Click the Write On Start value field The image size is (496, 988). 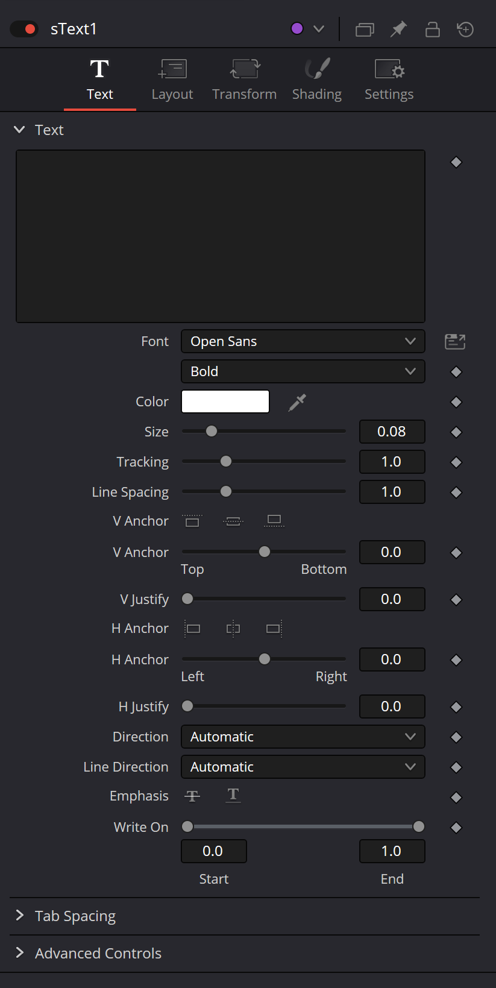point(214,851)
